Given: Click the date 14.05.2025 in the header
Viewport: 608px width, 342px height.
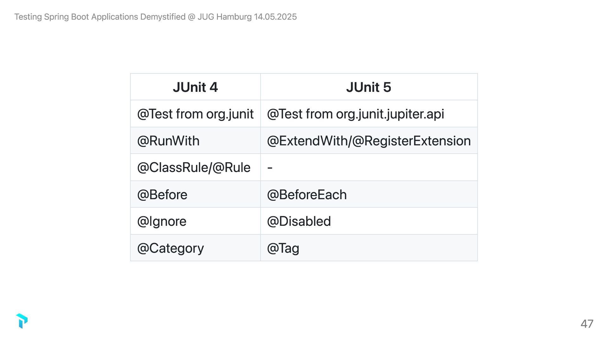Looking at the screenshot, I should (275, 17).
